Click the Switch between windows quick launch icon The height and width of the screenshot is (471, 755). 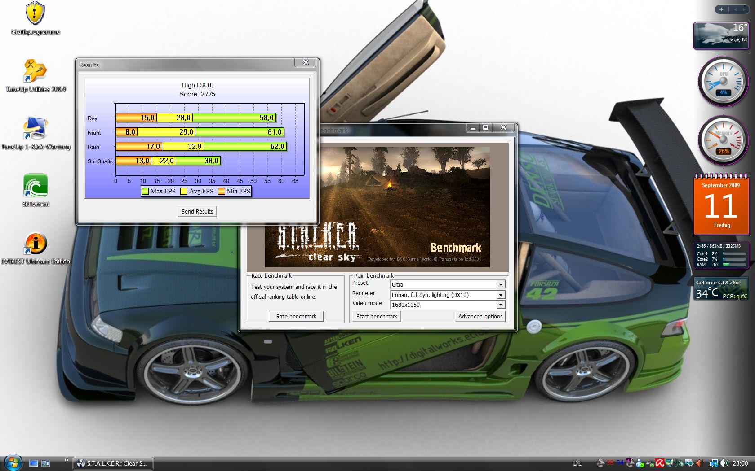pyautogui.click(x=46, y=463)
